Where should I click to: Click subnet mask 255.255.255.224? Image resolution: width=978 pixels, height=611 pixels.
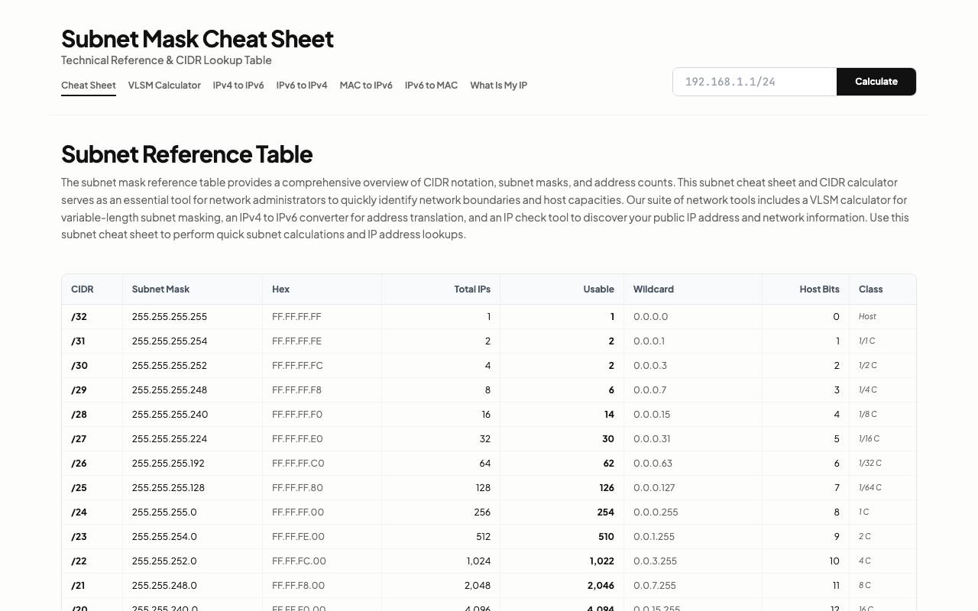[170, 439]
